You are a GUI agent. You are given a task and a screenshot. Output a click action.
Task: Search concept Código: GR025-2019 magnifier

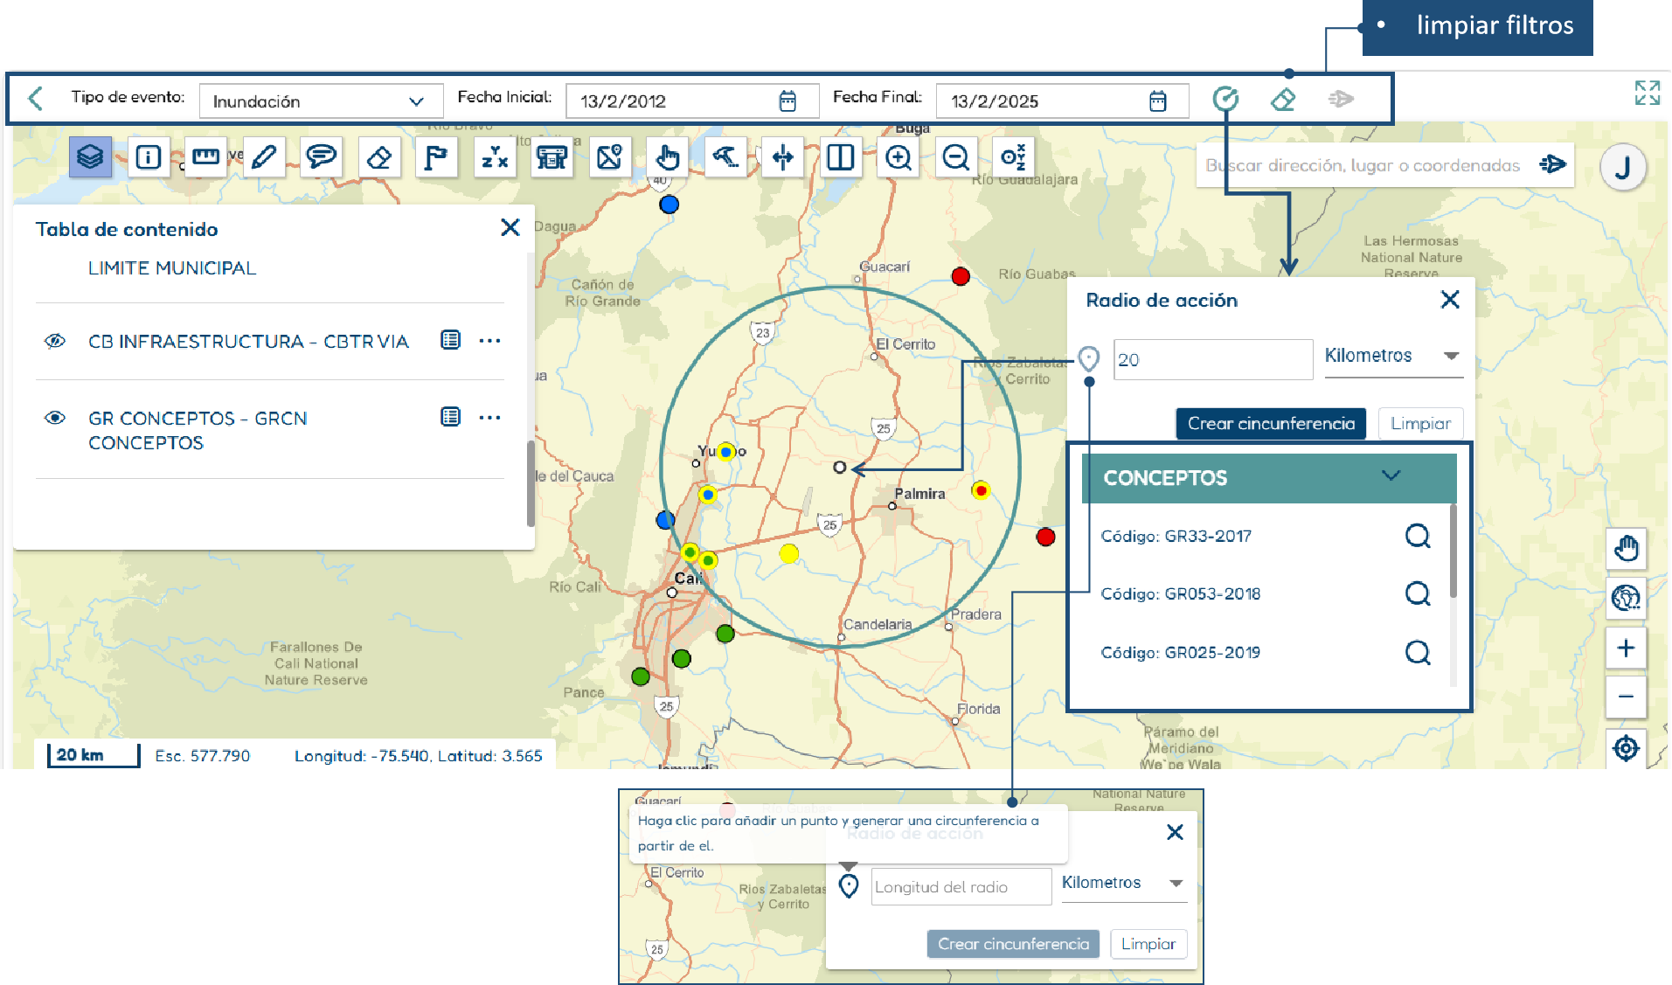click(1418, 653)
